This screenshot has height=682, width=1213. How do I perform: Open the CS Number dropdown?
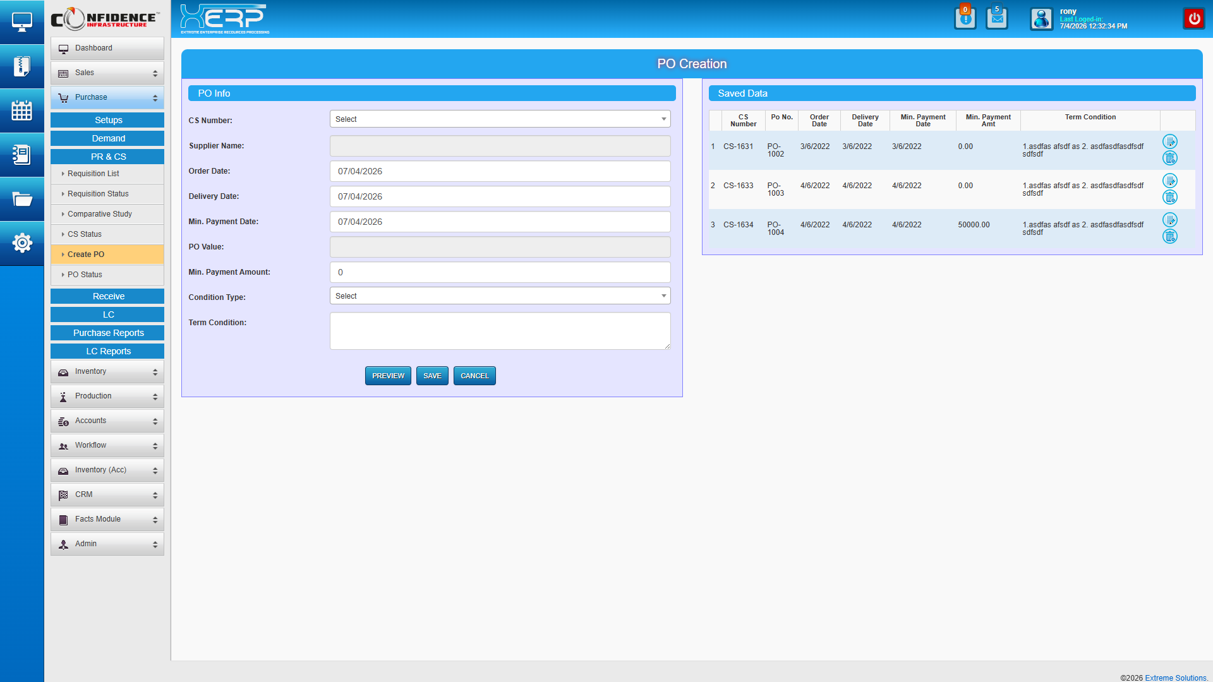point(499,119)
